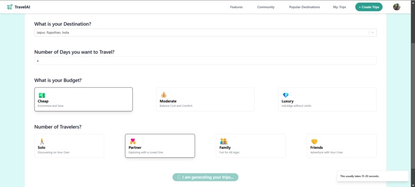Click the 'Number of Travelers?' heading
Viewport: 415px width, 187px height.
pos(58,127)
